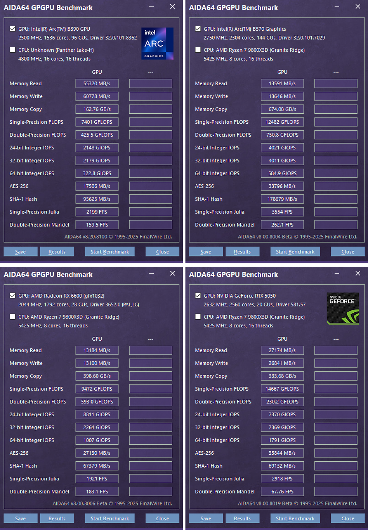This screenshot has width=368, height=530.
Task: Uncheck the AMD Radeon RX 6600 checkbox
Action: tap(13, 296)
